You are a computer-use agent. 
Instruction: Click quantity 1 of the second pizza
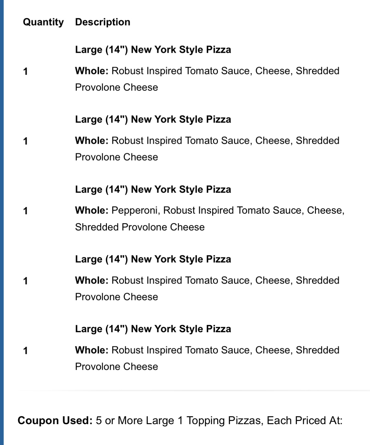[x=26, y=141]
